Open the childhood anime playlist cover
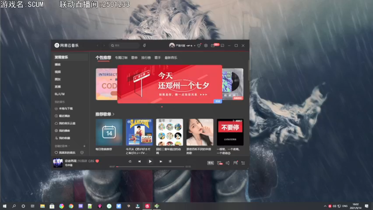Screen dimensions: 373x210 point(170,132)
